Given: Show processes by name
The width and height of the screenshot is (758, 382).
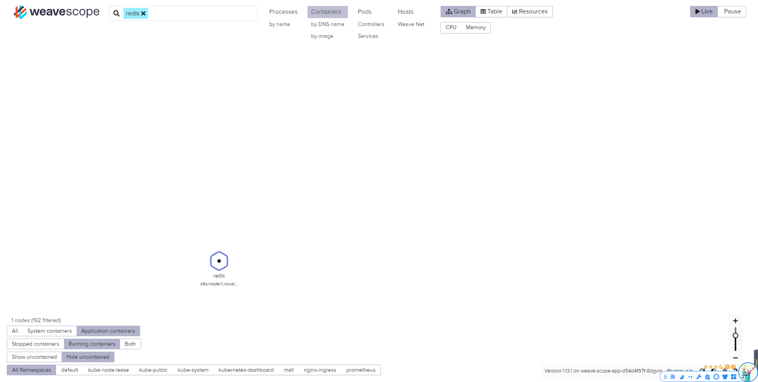Looking at the screenshot, I should click(x=280, y=24).
